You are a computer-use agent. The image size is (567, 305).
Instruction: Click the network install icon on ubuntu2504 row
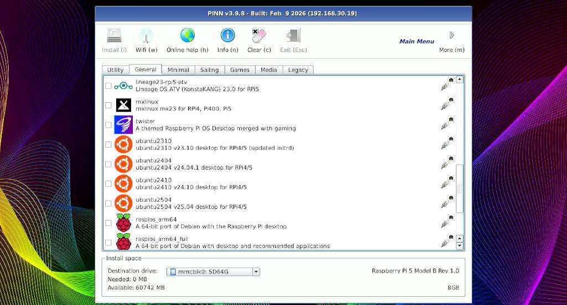coord(448,201)
